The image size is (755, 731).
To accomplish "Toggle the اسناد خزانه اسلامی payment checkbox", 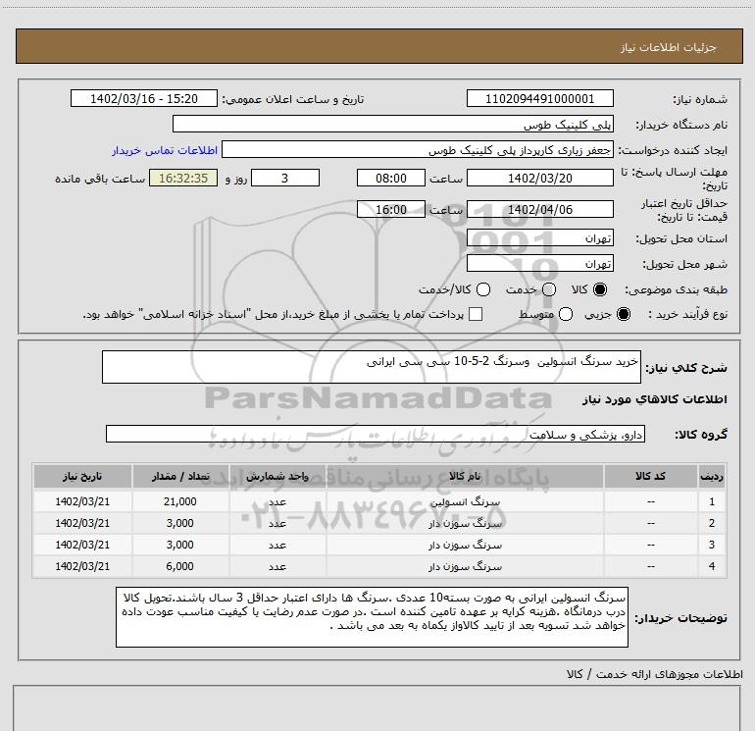I will [x=476, y=314].
